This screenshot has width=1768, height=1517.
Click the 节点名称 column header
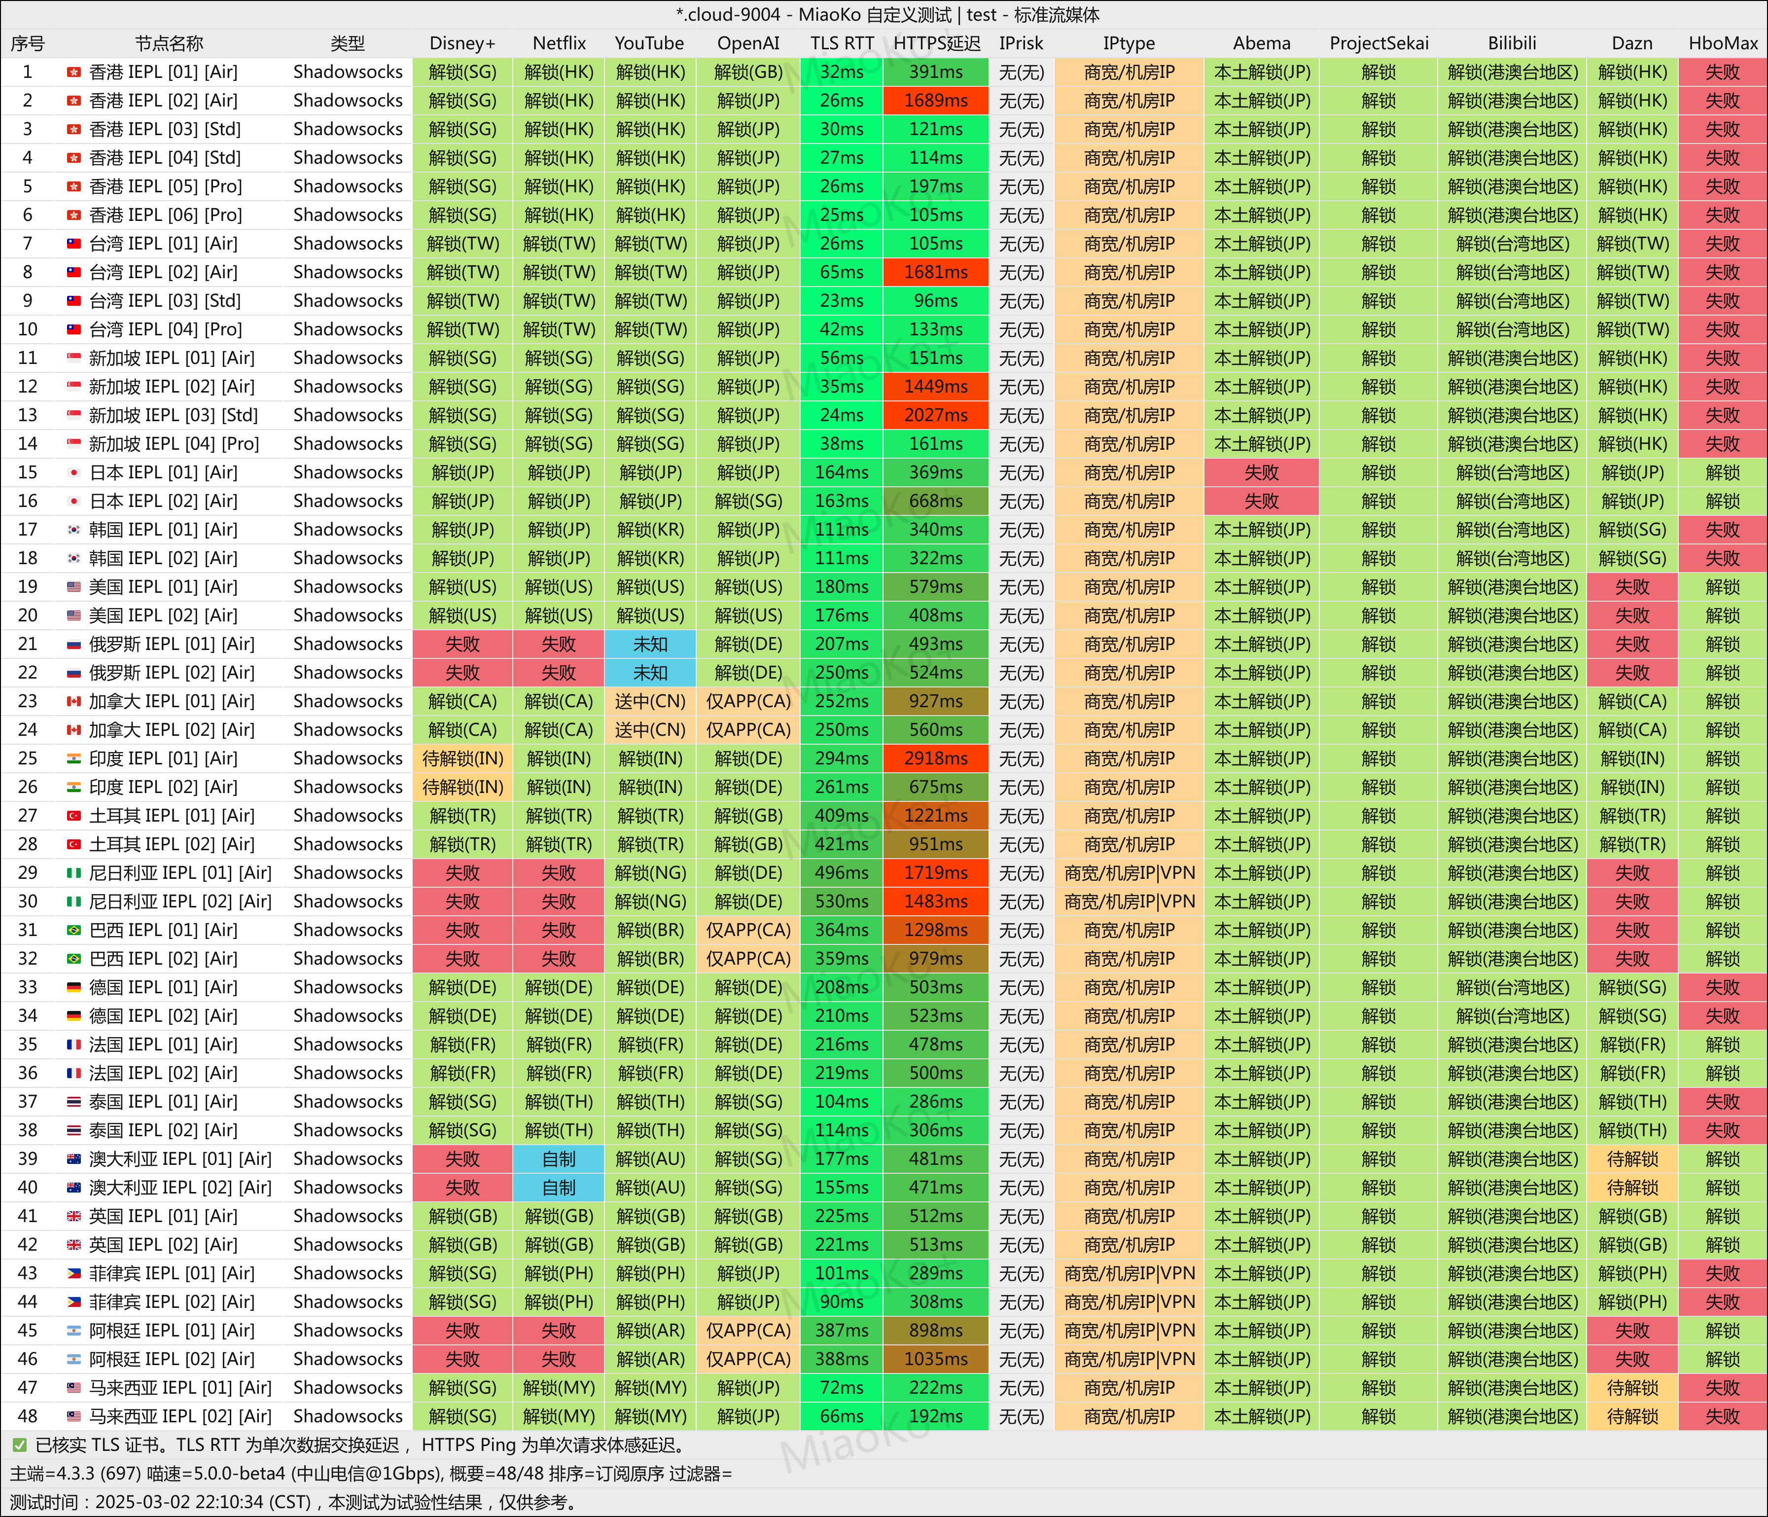click(x=169, y=43)
